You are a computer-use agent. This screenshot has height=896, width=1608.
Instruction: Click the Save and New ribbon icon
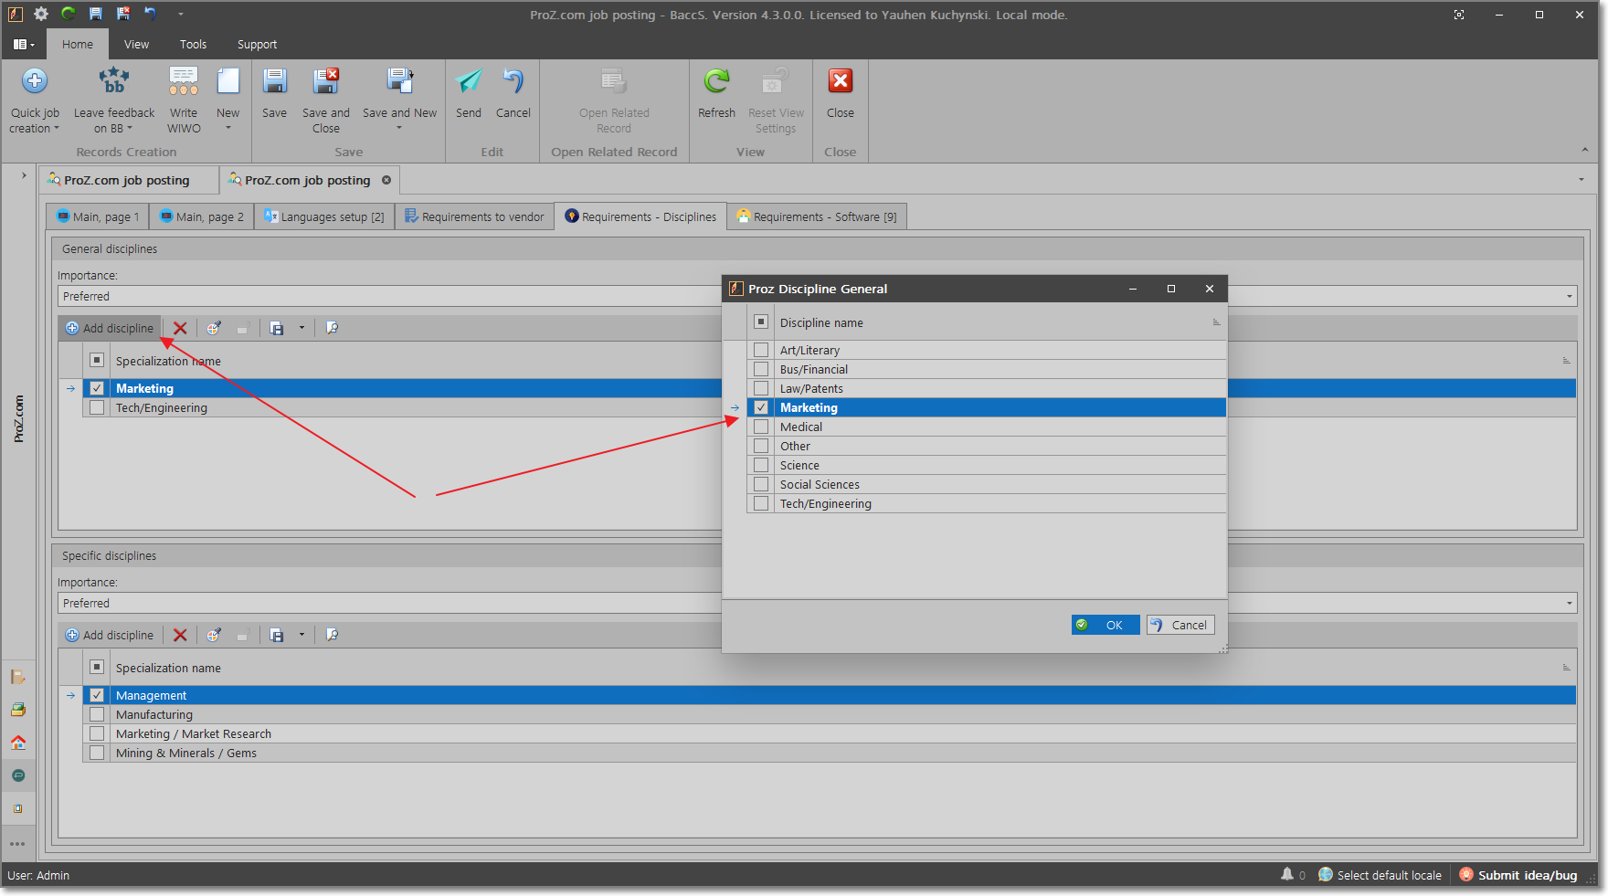click(400, 81)
